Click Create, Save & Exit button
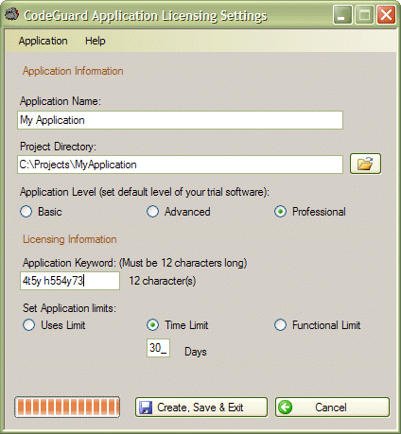Viewport: 401px width, 434px height. coord(201,408)
